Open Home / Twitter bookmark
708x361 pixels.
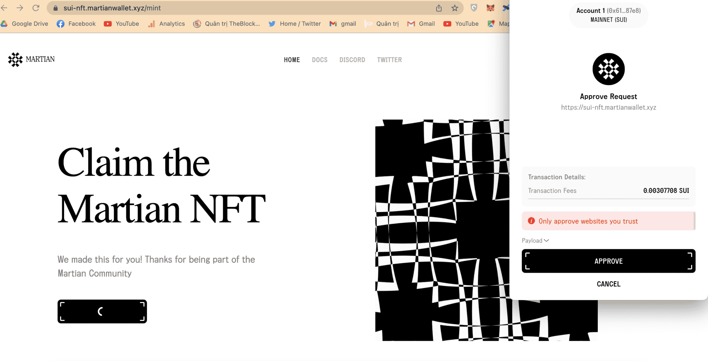pyautogui.click(x=295, y=24)
